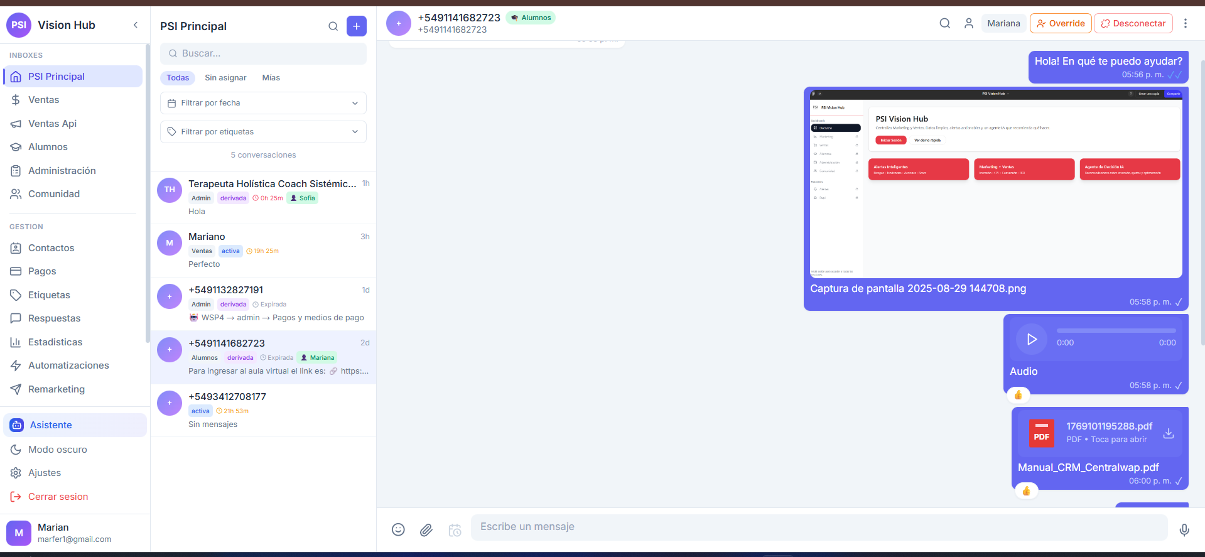Click the sidebar scrollbar
Image resolution: width=1205 pixels, height=557 pixels.
point(148,193)
